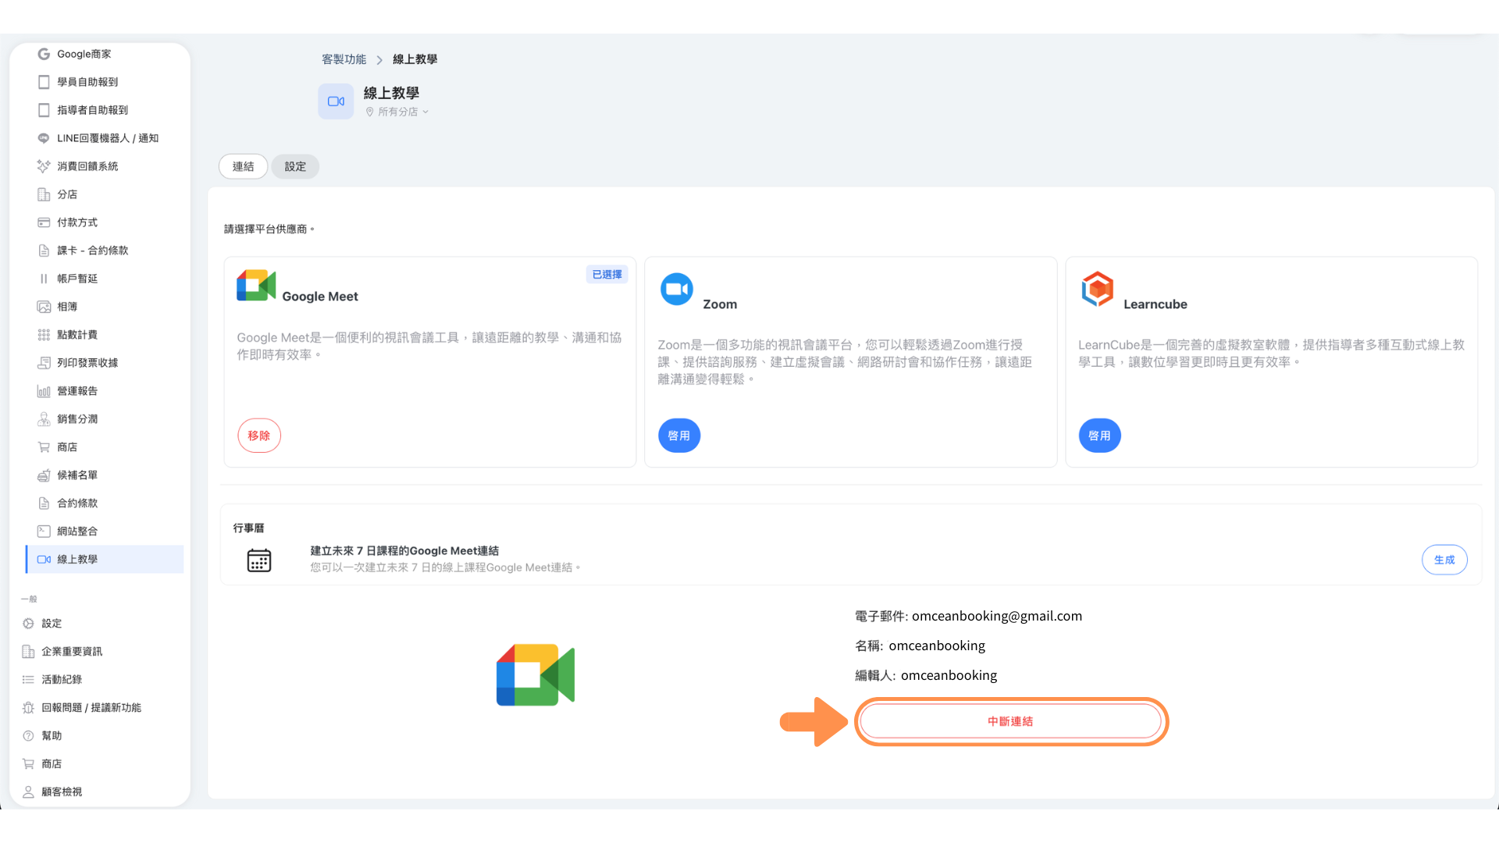Click the 課卡 - 合約條款 document icon

(x=44, y=251)
